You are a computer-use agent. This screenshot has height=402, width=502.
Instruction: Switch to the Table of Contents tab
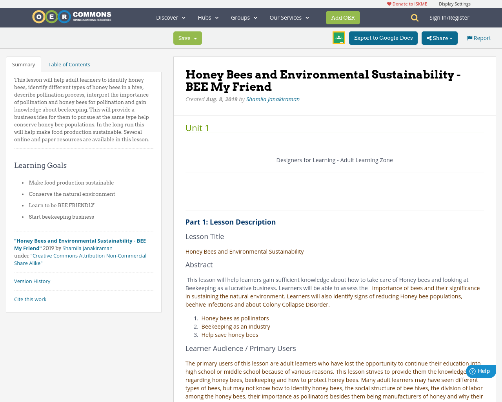point(69,64)
